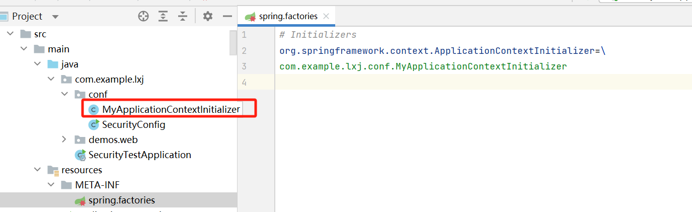Open the Project view dropdown
This screenshot has height=212, width=692.
point(55,17)
